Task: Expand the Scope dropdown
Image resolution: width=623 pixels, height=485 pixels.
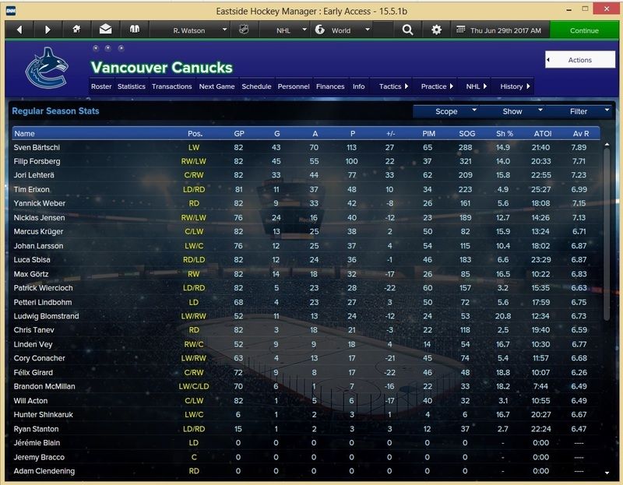Action: point(445,111)
